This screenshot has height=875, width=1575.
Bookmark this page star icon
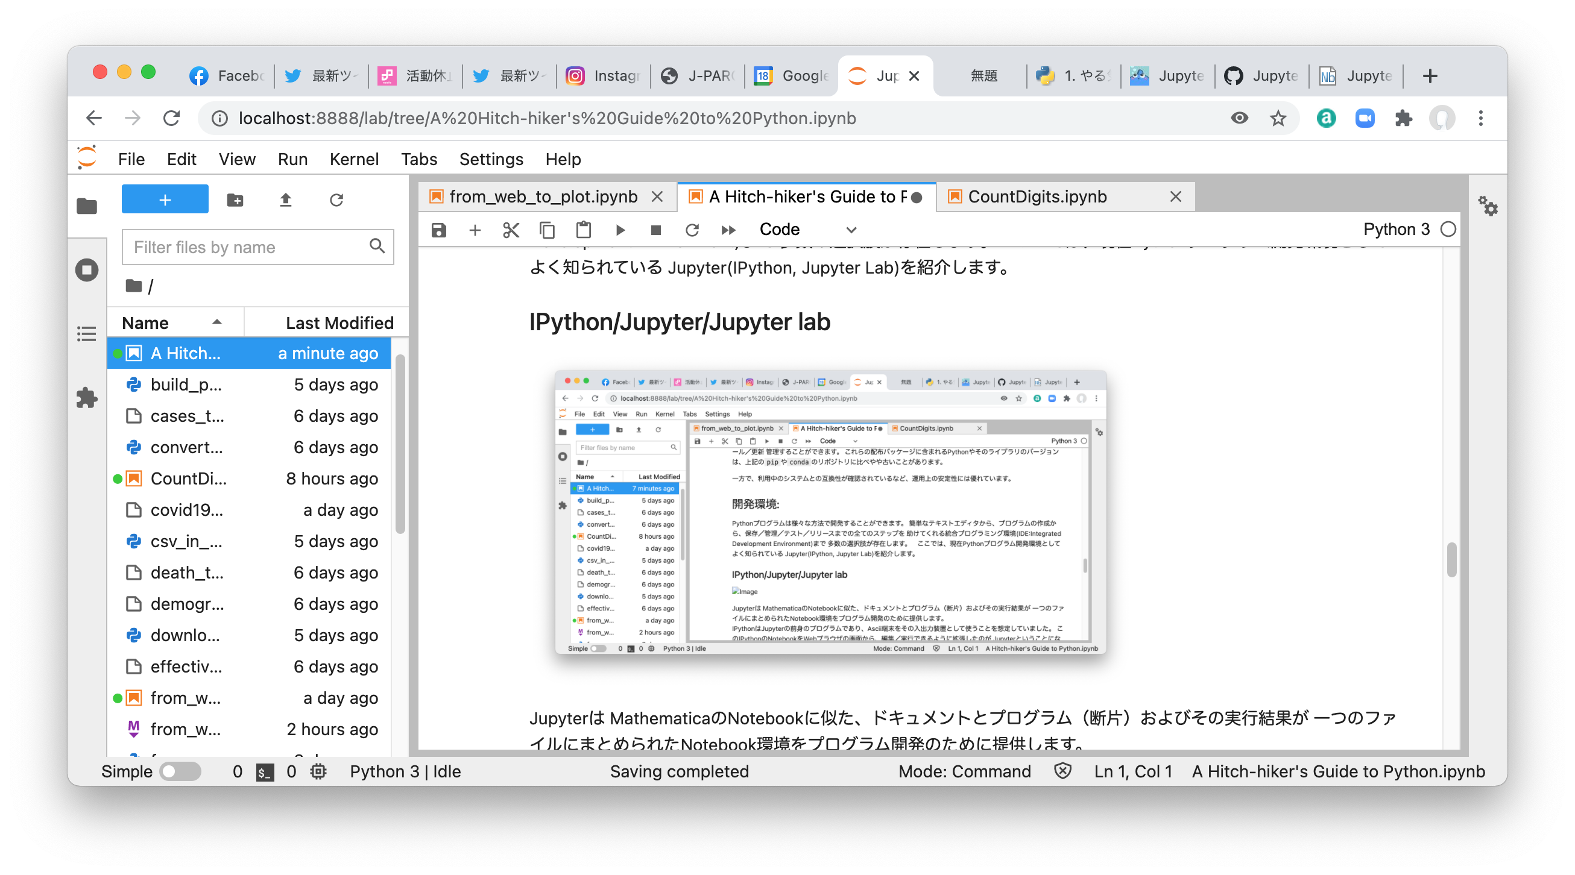click(x=1278, y=118)
